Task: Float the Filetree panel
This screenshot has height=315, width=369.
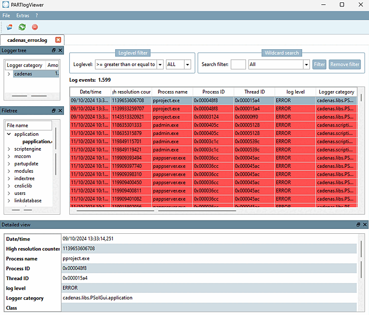Action: coord(54,111)
